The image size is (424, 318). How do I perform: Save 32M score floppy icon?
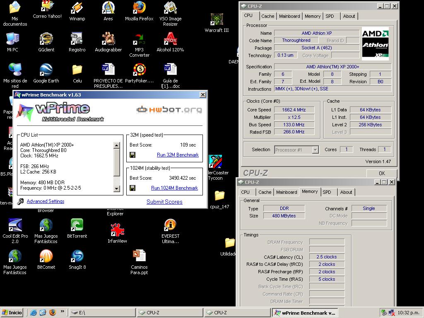[x=132, y=155]
